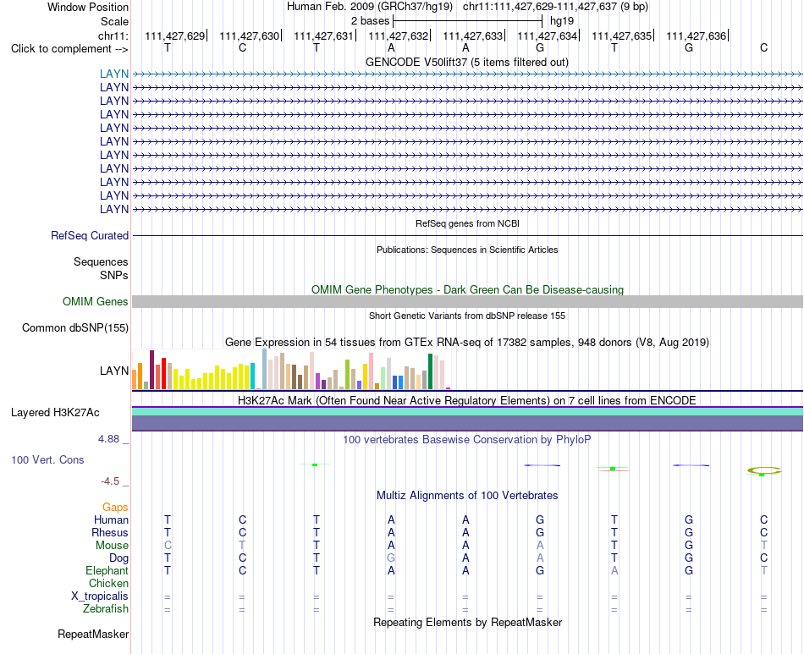Click the chr11: base position label

pos(113,36)
